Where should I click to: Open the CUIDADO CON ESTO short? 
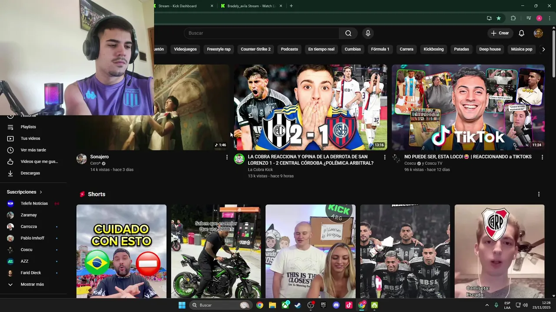coord(121,251)
